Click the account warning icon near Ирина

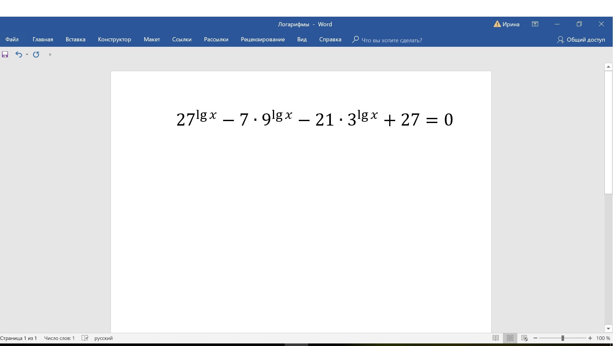coord(497,24)
